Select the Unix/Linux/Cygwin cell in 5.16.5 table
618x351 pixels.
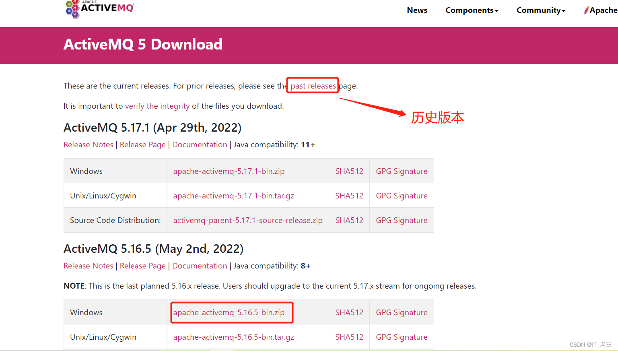click(115, 337)
